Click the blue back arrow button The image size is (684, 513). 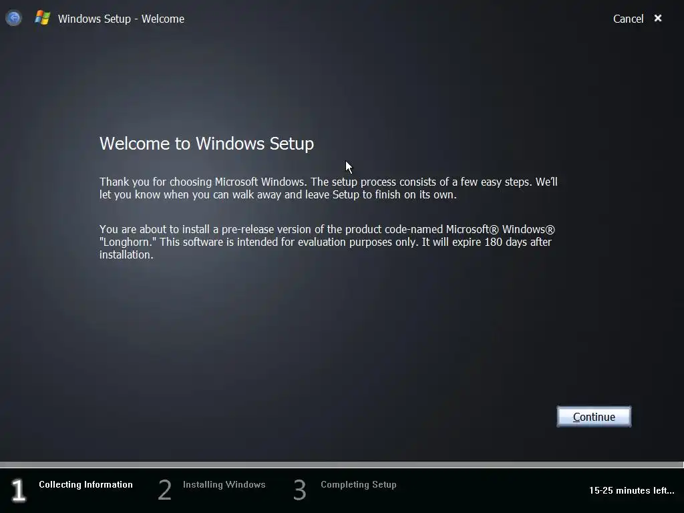pyautogui.click(x=13, y=18)
